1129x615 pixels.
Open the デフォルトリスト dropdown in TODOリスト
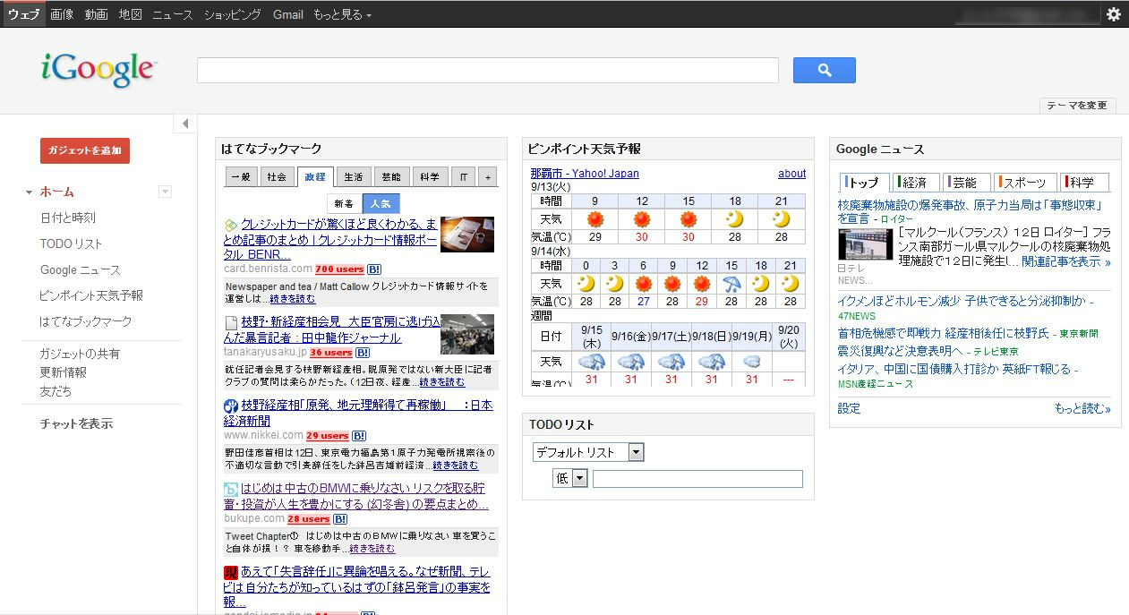pos(588,452)
